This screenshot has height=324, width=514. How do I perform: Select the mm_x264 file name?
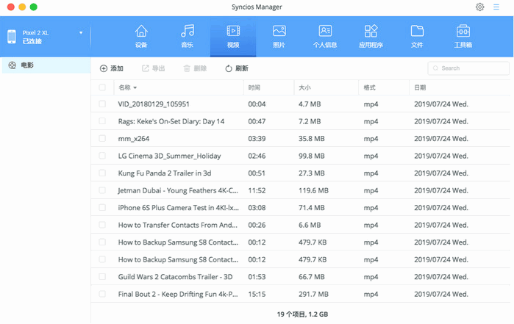(x=134, y=139)
